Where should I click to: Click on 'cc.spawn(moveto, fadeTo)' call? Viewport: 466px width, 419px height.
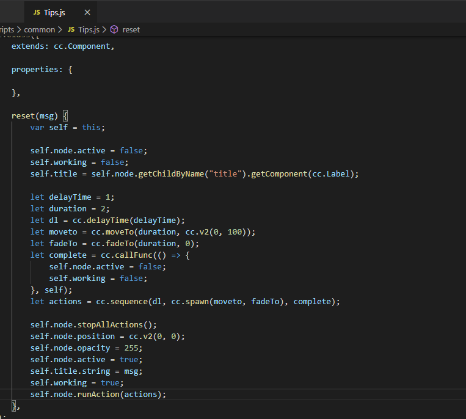tap(227, 301)
